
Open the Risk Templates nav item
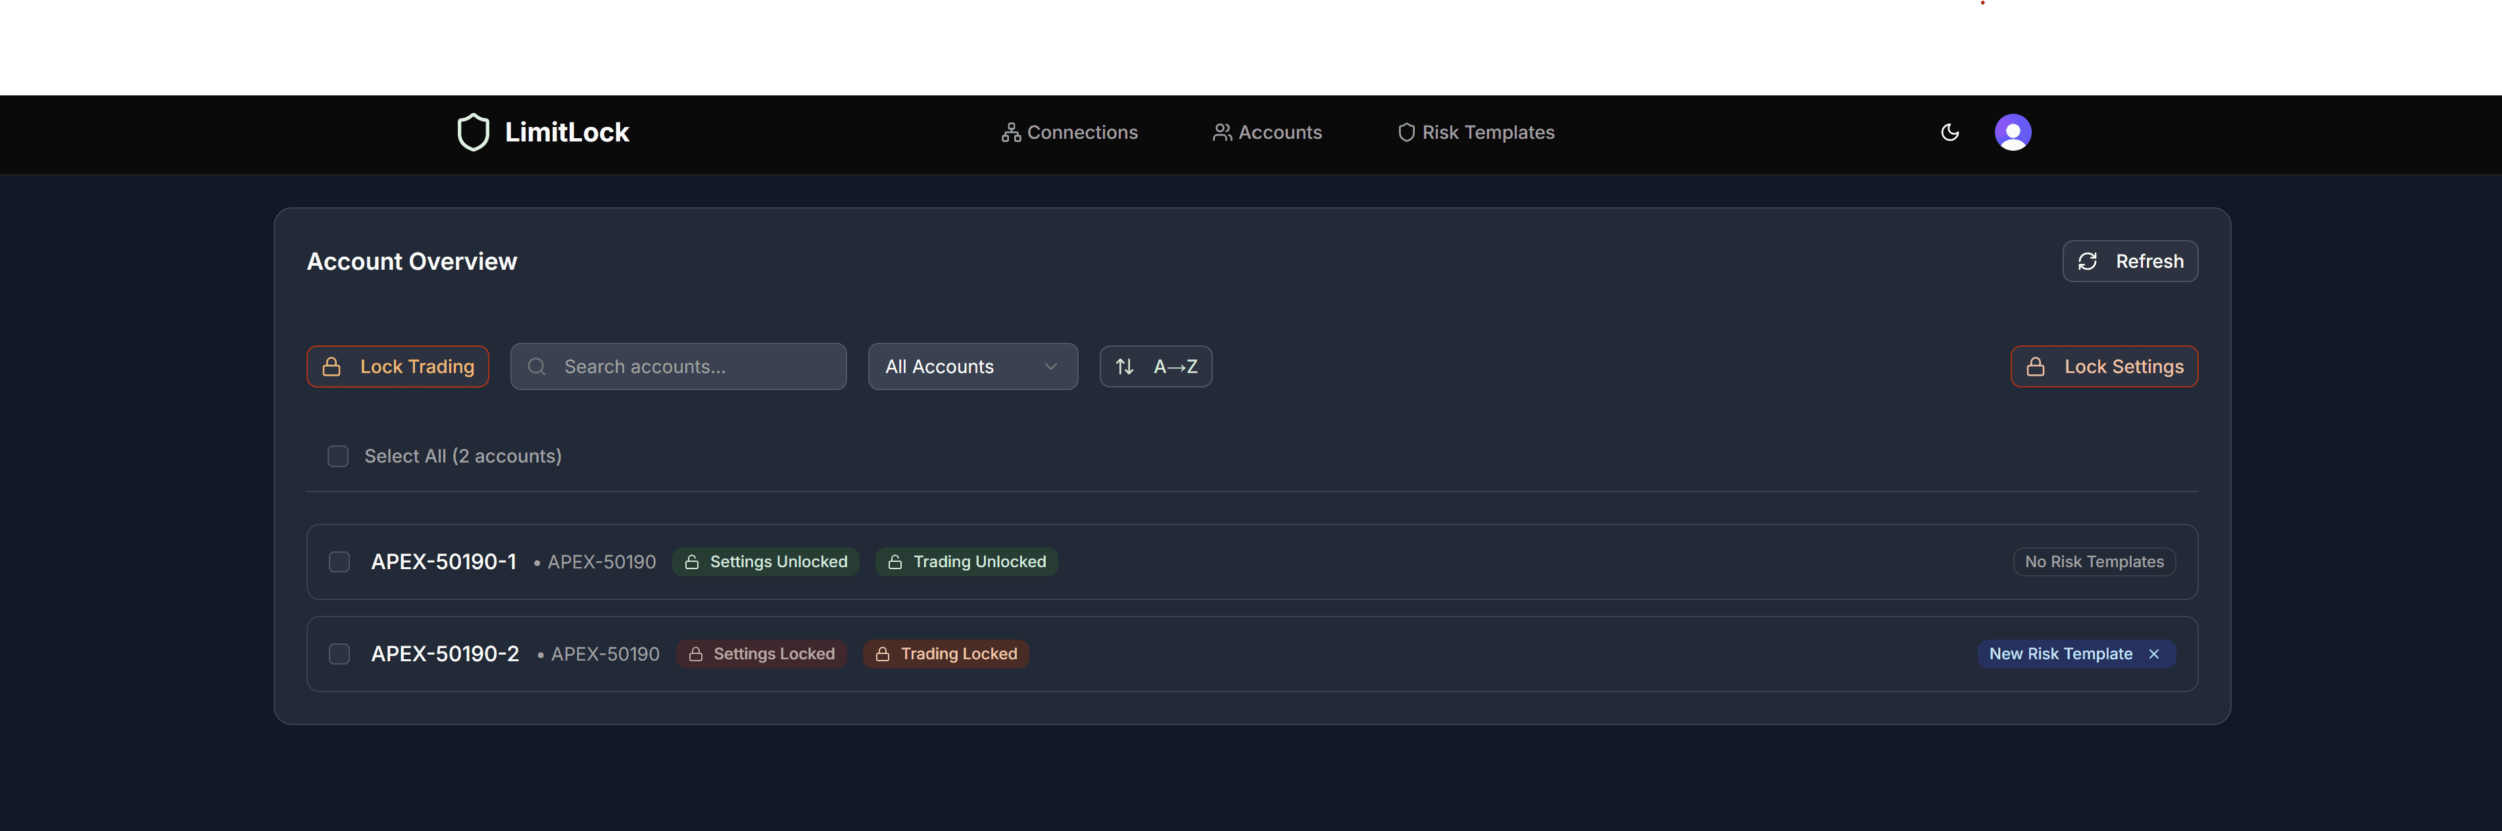(1475, 132)
